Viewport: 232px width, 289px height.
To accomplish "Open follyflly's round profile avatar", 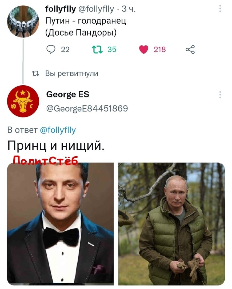I will point(23,21).
